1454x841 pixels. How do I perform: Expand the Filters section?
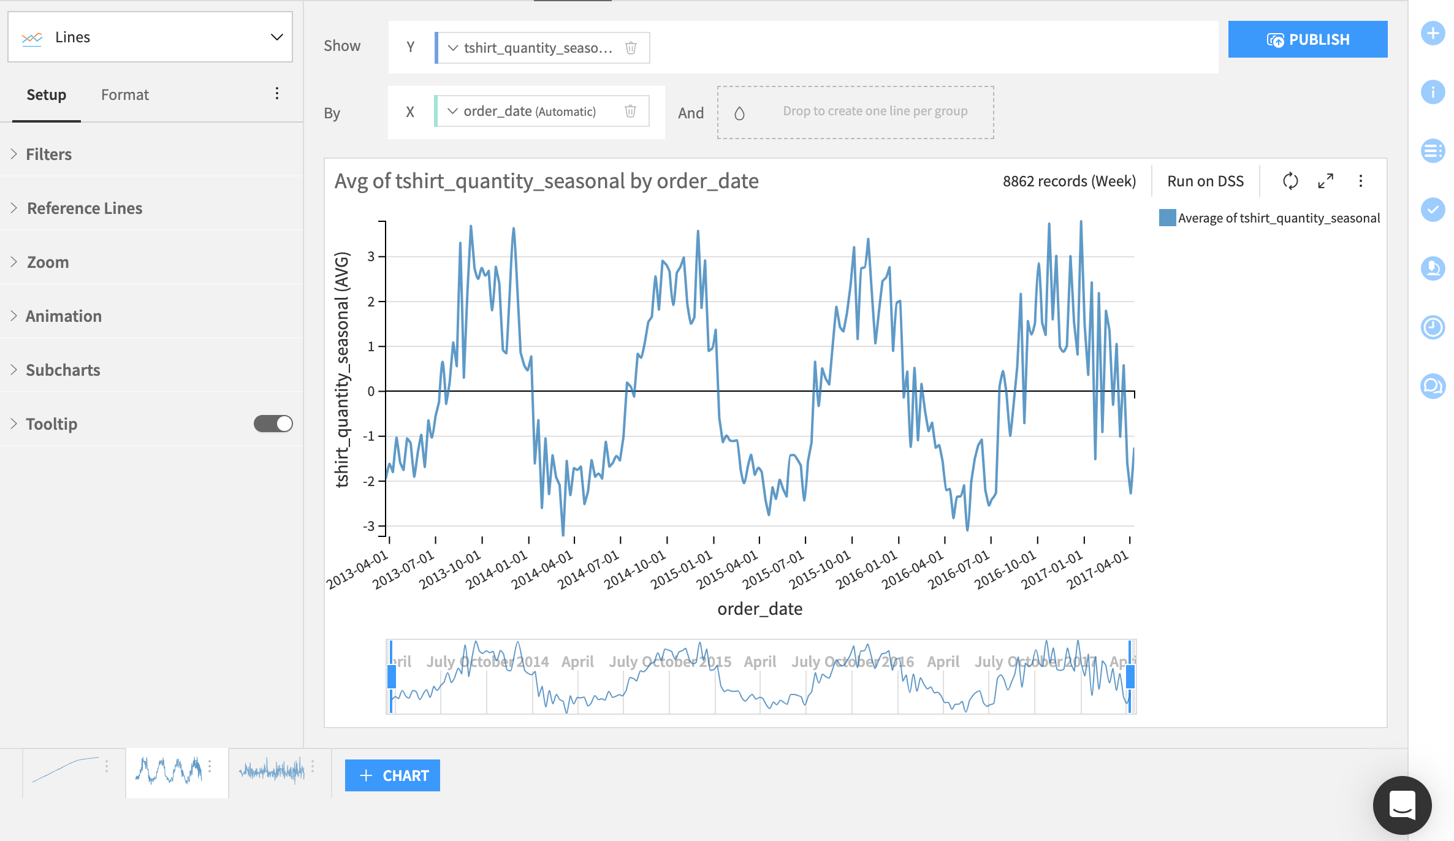[x=49, y=154]
